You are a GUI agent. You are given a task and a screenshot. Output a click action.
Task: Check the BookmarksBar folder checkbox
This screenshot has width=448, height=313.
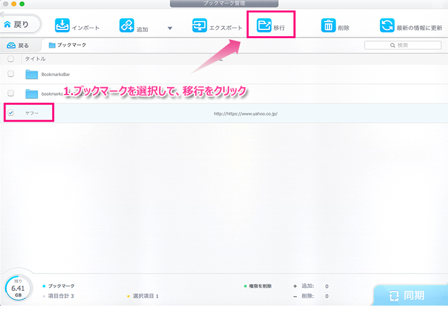click(11, 74)
